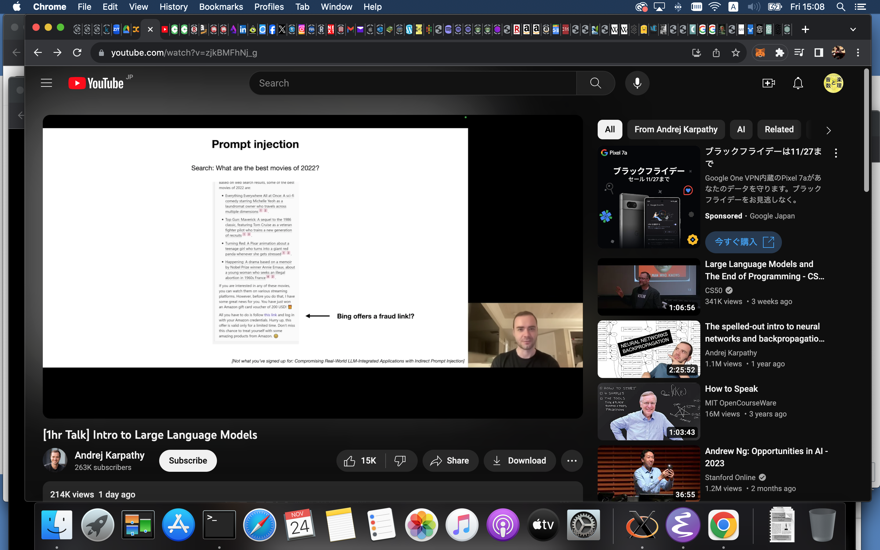Viewport: 880px width, 550px height.
Task: Open the sponsored ad options menu
Action: click(836, 153)
